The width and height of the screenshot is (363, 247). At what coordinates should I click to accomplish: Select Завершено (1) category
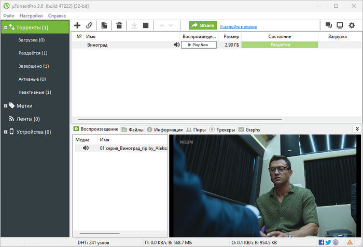tap(34, 66)
